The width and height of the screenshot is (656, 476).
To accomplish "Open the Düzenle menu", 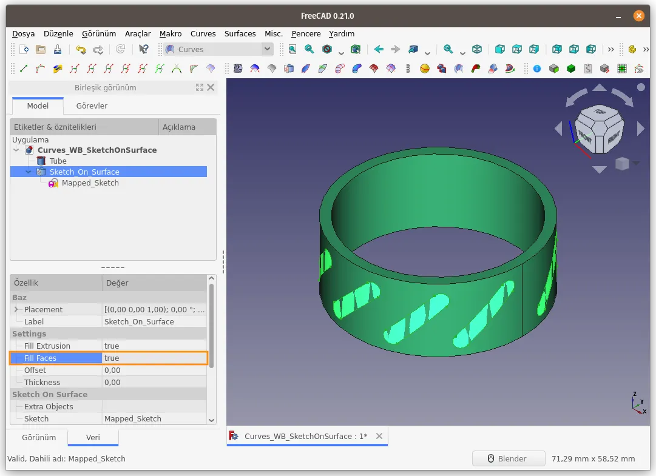I will point(58,33).
